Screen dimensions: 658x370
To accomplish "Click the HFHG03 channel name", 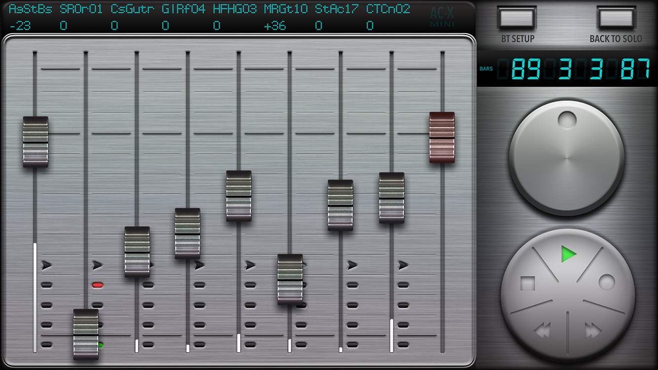I will 235,9.
